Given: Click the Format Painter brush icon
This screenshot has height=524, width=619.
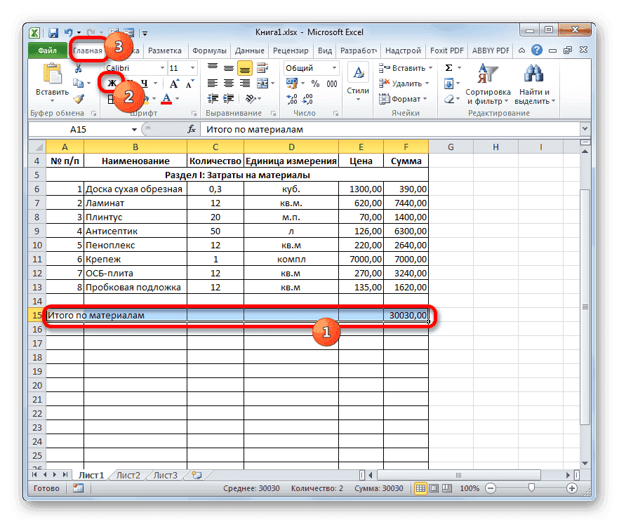Looking at the screenshot, I should (79, 100).
